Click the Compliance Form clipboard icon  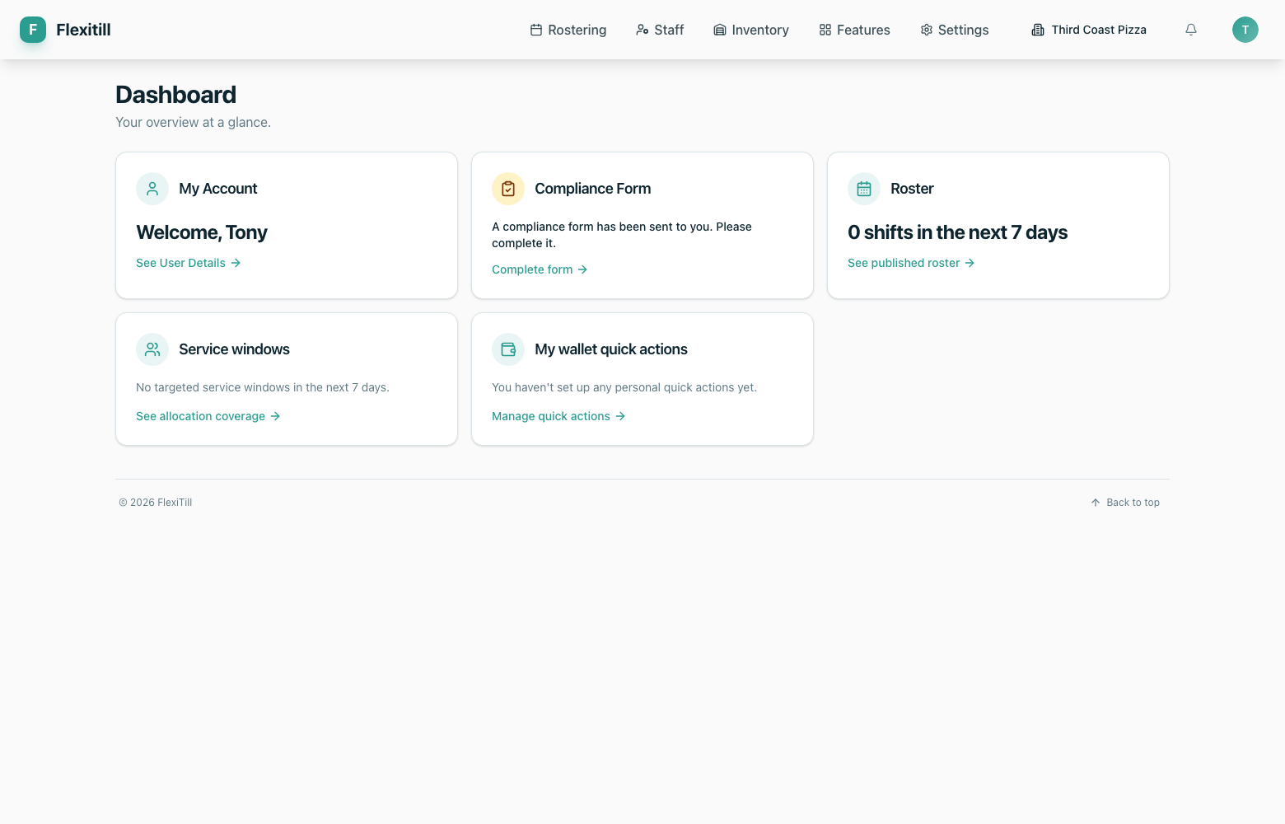(508, 189)
